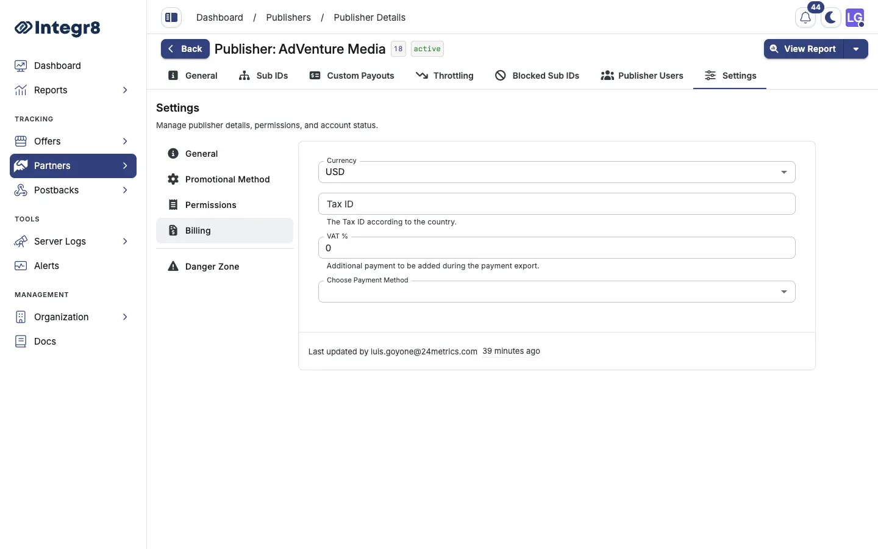Open Promotional Method settings section

[x=224, y=179]
